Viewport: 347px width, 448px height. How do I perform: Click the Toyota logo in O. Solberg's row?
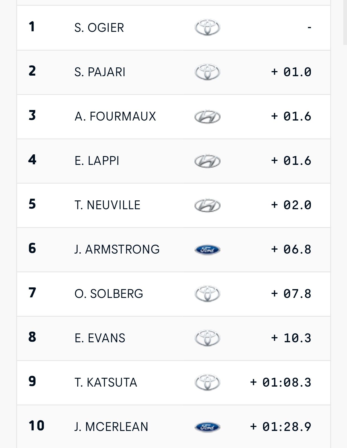tap(207, 294)
